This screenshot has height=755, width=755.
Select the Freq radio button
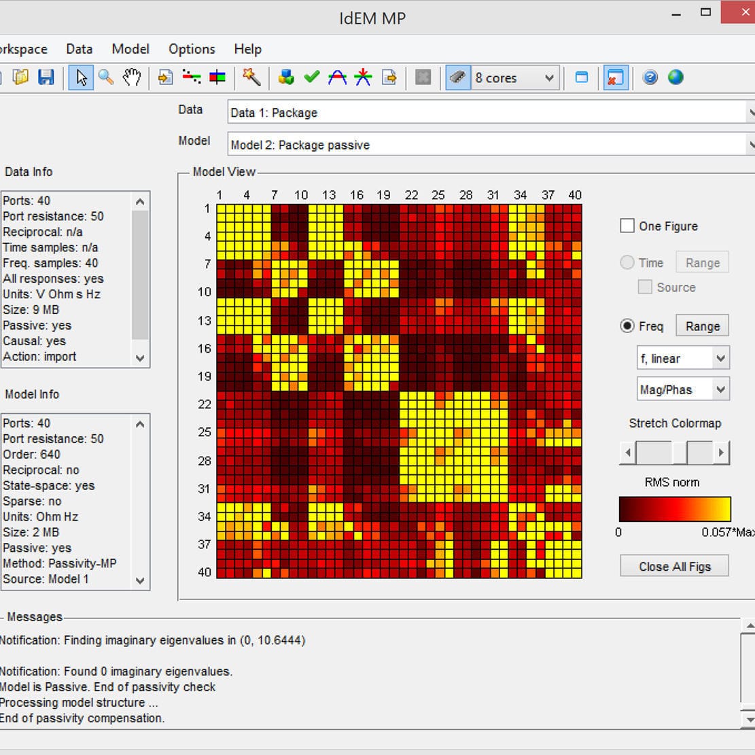(627, 326)
